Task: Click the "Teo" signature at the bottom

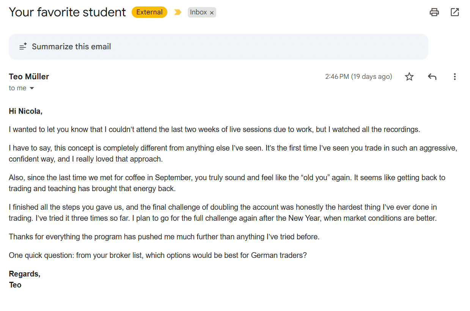Action: (x=15, y=285)
